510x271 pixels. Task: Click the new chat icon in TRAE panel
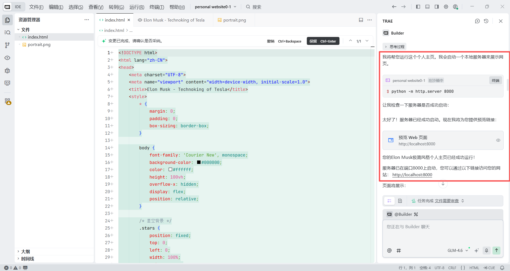[477, 21]
